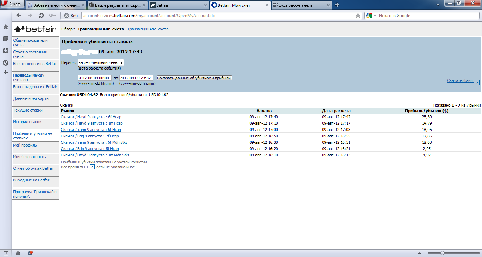
Task: Click the browser forward arrow
Action: click(x=30, y=16)
